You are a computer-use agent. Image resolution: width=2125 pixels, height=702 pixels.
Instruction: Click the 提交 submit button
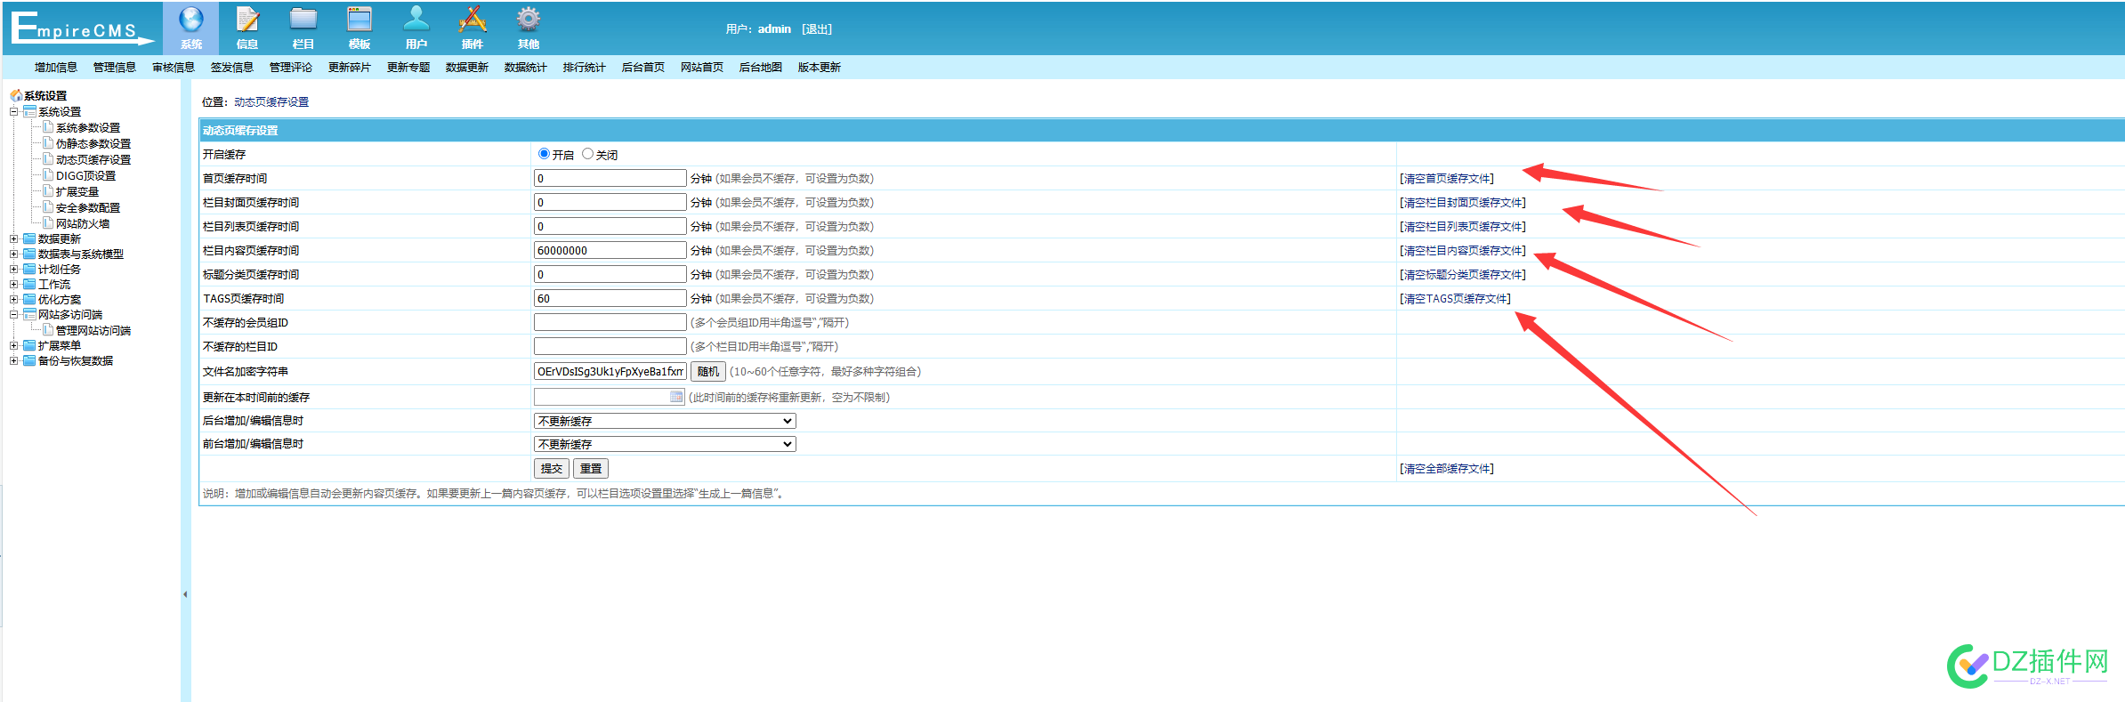pyautogui.click(x=552, y=468)
